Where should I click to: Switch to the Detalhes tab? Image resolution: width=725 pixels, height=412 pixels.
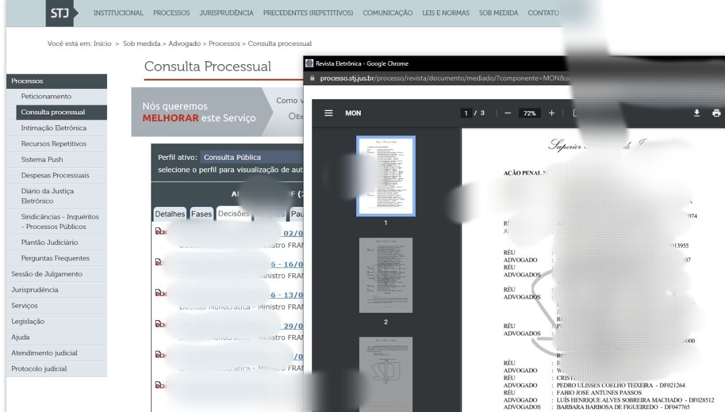click(x=170, y=214)
